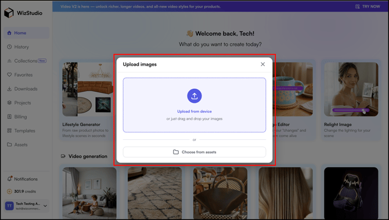Screen dimensions: 389x220
Task: Click the TT account avatar
Action: [9, 205]
